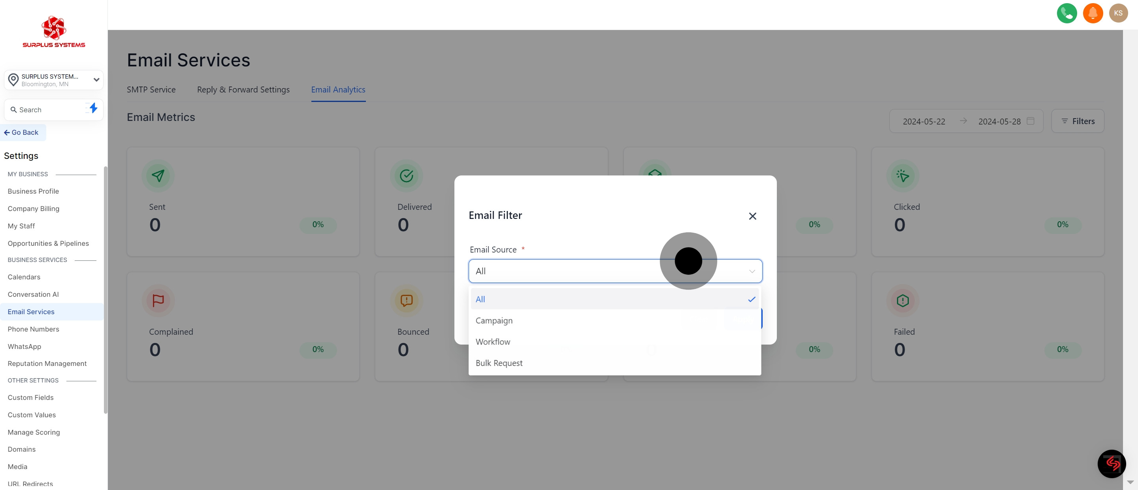
Task: Click the KS user avatar
Action: coord(1118,13)
